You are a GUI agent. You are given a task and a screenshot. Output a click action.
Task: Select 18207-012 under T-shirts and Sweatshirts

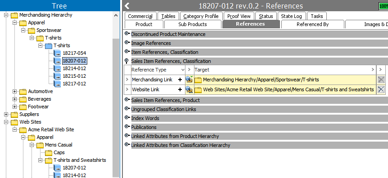tap(74, 168)
